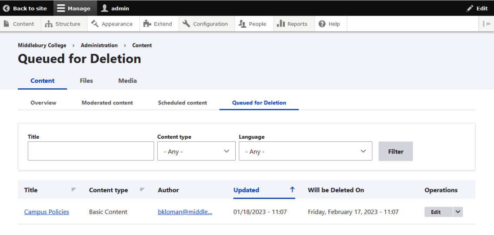Open the Help admin menu
This screenshot has width=494, height=235.
click(331, 24)
